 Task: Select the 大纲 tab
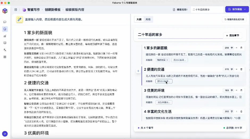139,19
